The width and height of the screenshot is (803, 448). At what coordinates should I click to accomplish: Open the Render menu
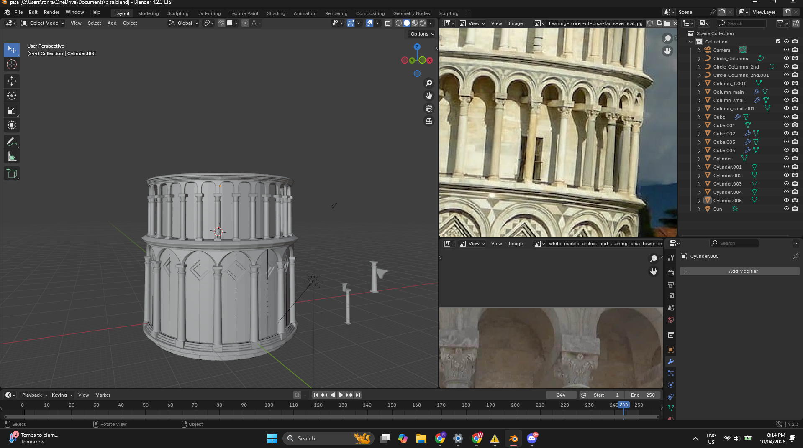coord(51,12)
